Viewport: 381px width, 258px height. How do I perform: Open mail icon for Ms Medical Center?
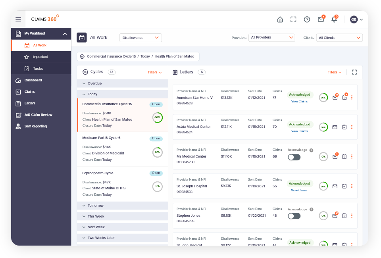(x=335, y=157)
